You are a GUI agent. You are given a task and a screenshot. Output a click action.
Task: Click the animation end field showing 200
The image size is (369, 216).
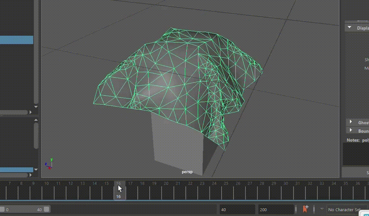[x=275, y=210]
